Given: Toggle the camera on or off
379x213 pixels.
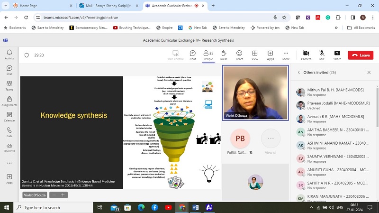Looking at the screenshot, I should coord(306,55).
